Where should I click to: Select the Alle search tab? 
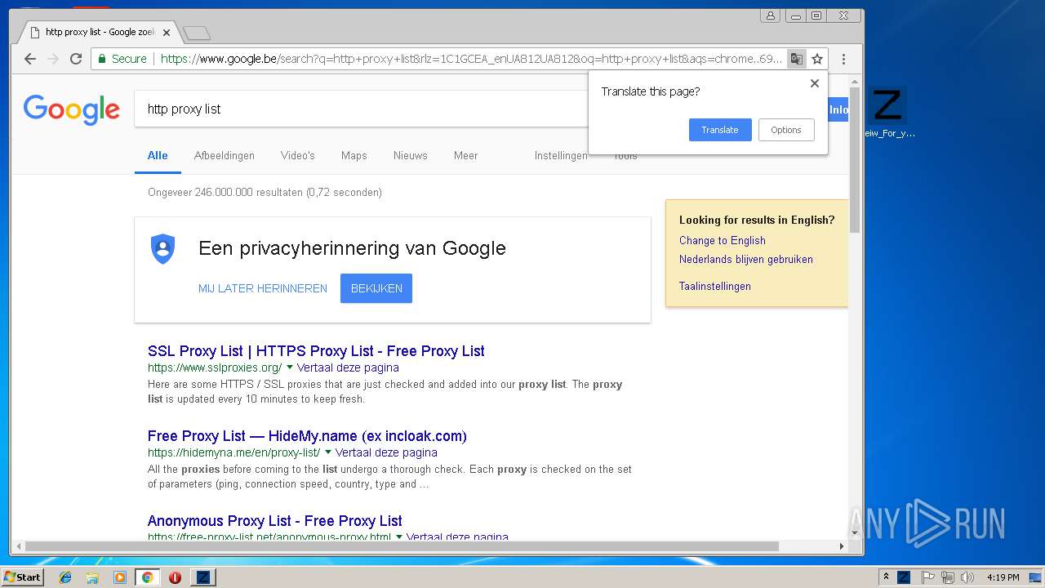tap(158, 155)
